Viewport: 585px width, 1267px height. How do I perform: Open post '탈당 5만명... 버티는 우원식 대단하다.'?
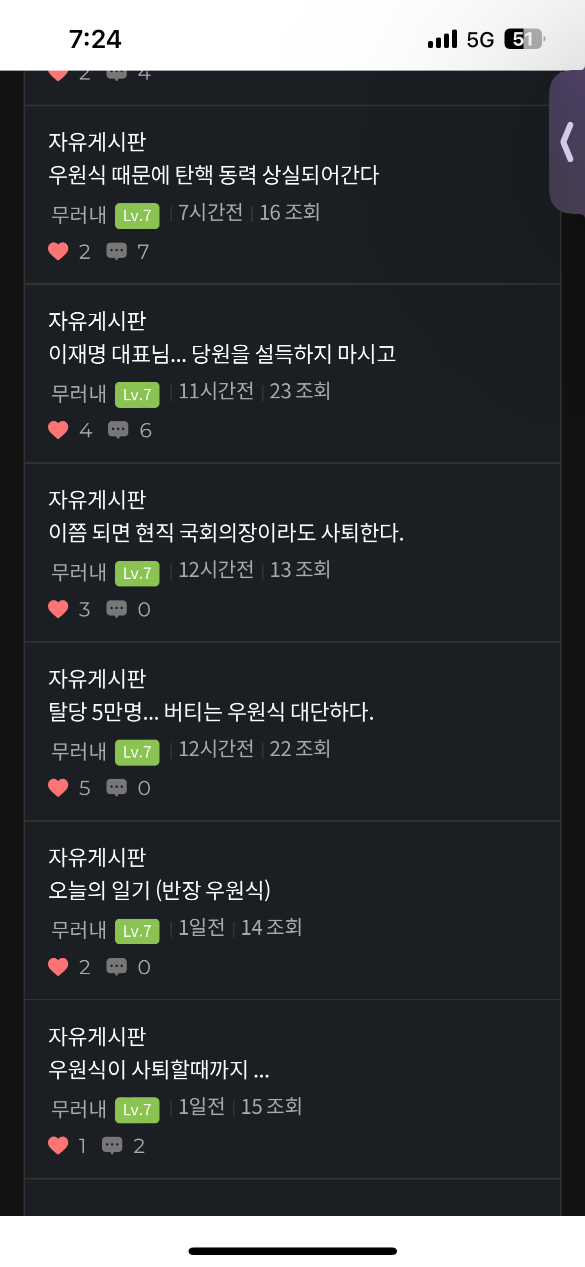(211, 712)
